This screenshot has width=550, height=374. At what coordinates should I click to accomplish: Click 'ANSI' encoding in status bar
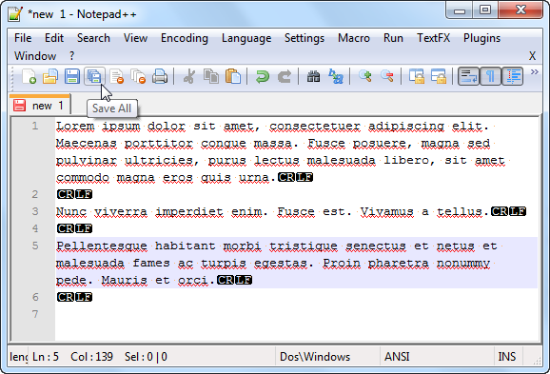pos(397,357)
